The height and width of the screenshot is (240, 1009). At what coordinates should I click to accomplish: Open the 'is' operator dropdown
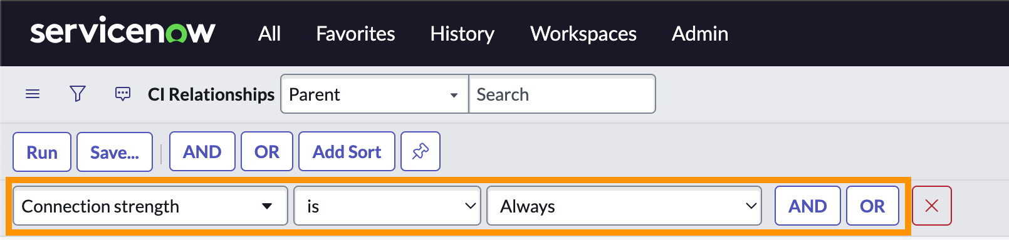pos(387,206)
